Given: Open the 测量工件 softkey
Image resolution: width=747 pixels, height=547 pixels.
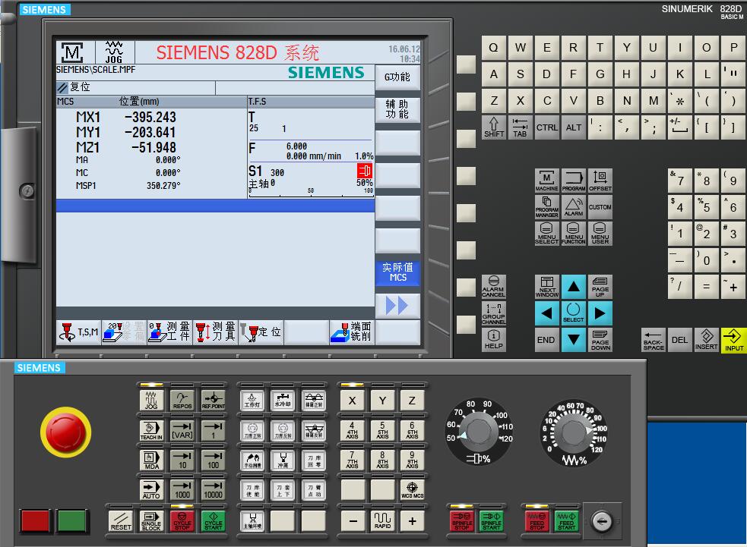Looking at the screenshot, I should 169,332.
